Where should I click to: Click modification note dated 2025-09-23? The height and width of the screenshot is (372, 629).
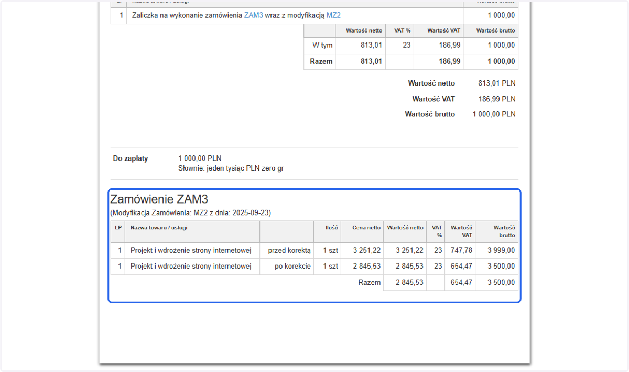(x=190, y=213)
